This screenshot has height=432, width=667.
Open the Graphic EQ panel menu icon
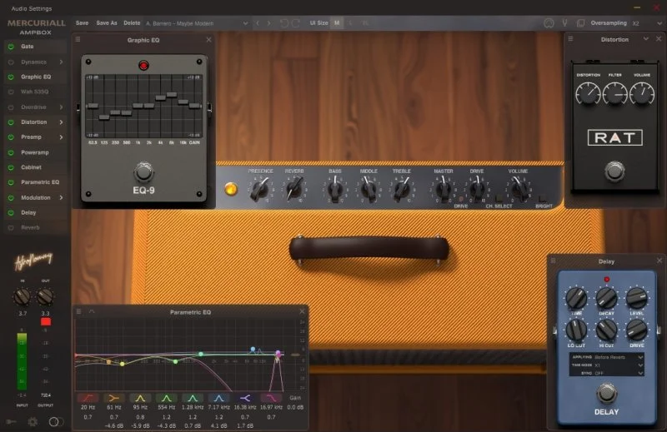(x=78, y=39)
